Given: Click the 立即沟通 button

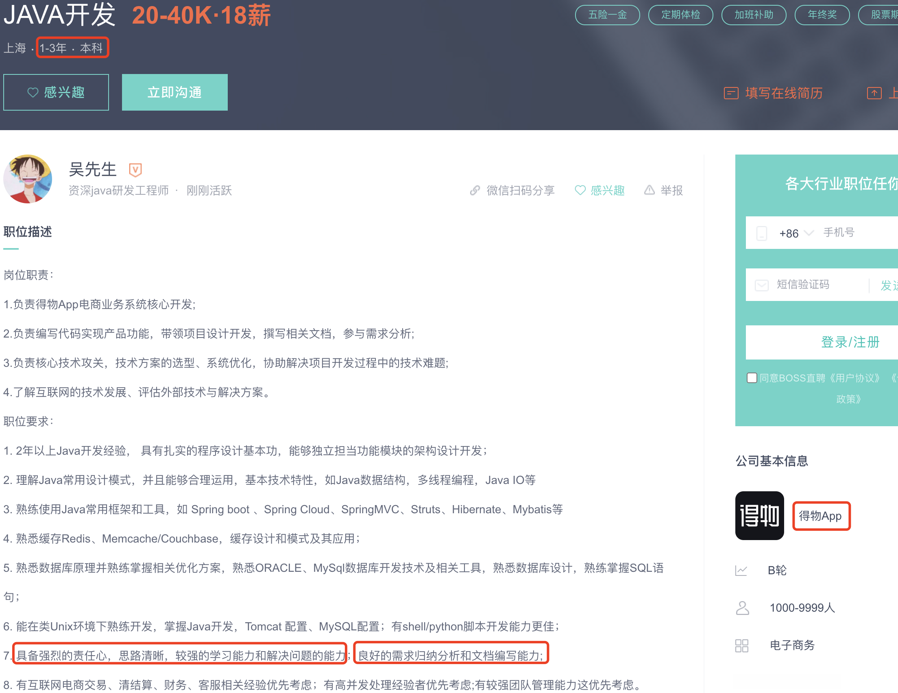Looking at the screenshot, I should (174, 92).
